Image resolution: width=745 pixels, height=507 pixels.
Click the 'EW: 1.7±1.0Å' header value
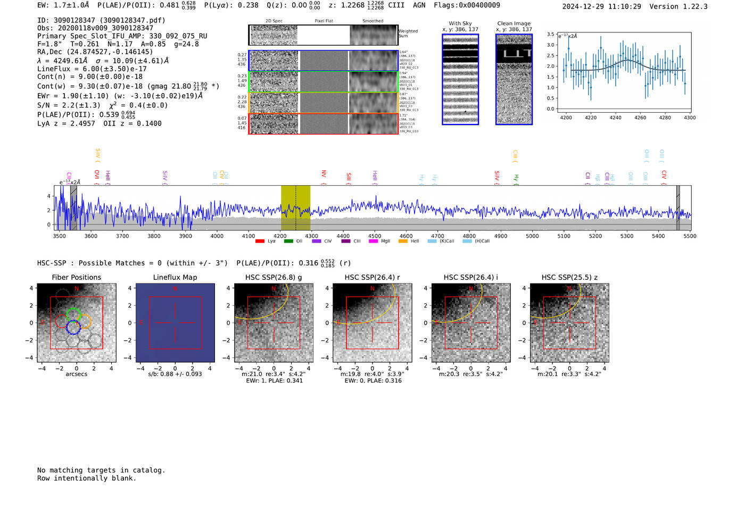click(x=63, y=5)
